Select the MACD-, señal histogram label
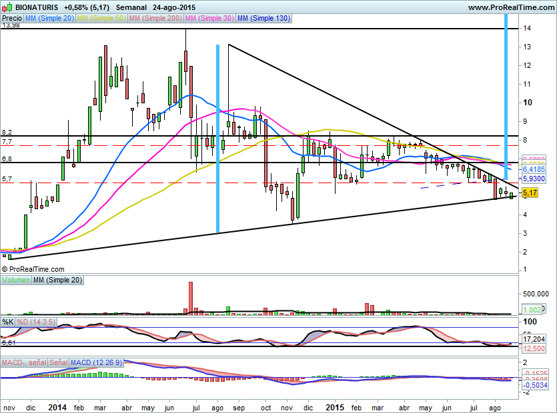 (x=24, y=362)
